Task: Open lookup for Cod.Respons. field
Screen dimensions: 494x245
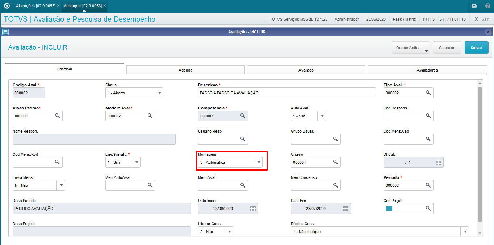Action: click(428, 116)
